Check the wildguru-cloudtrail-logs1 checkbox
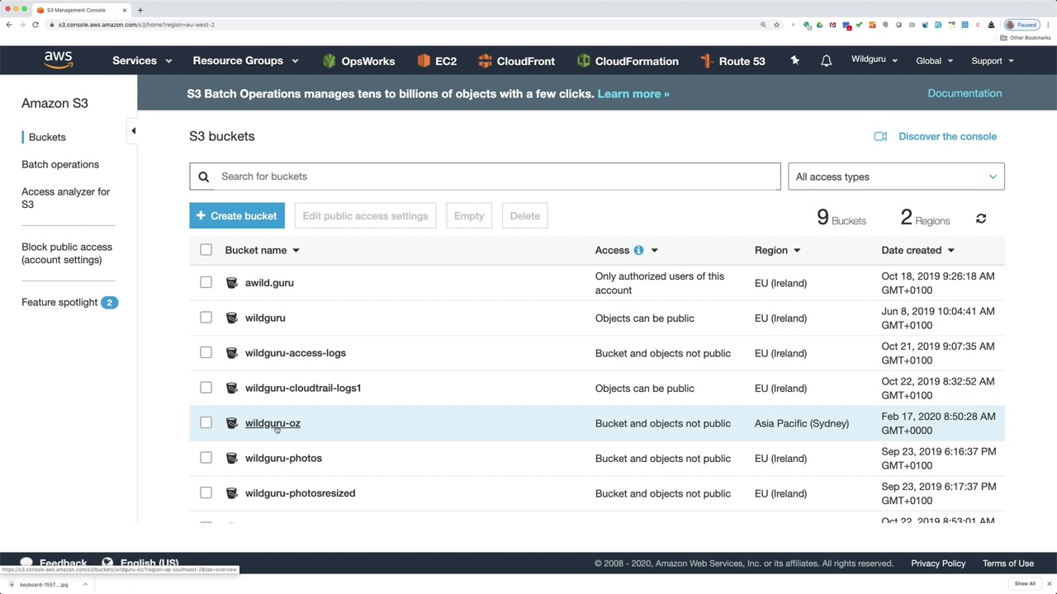Image resolution: width=1057 pixels, height=594 pixels. pyautogui.click(x=206, y=388)
